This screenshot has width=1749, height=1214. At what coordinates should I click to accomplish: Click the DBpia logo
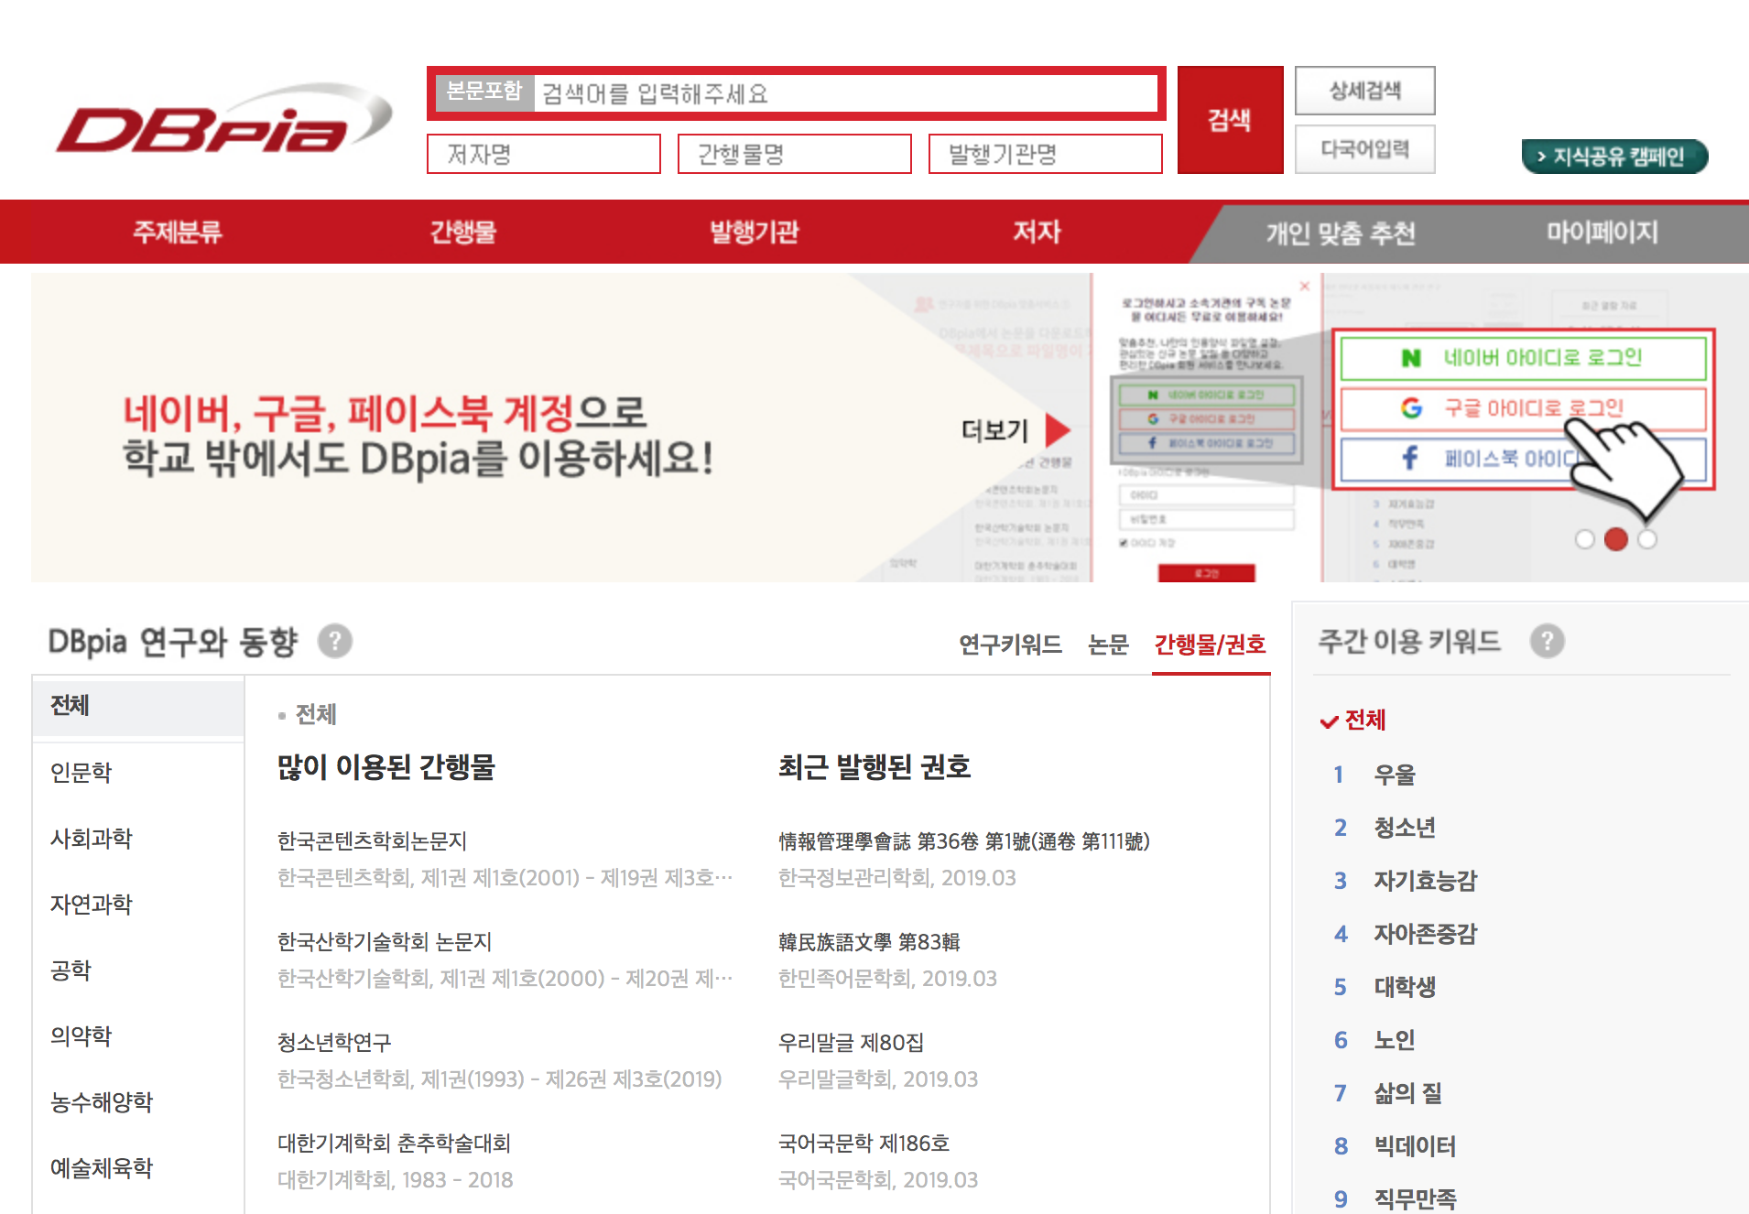point(224,121)
